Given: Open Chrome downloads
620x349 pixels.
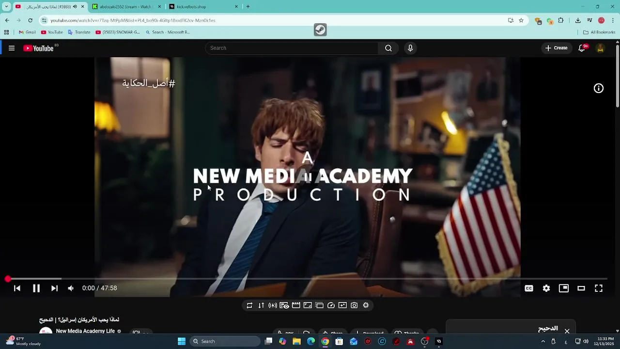Looking at the screenshot, I should tap(578, 20).
